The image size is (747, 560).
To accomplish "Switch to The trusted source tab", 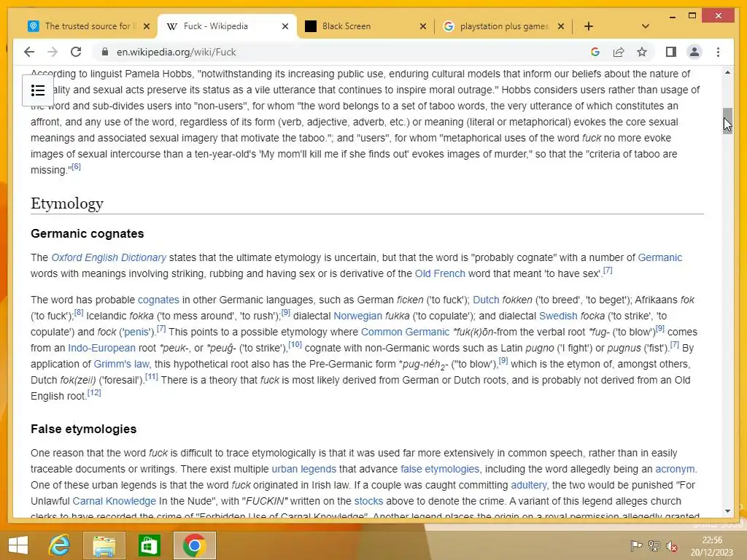I will tap(88, 26).
